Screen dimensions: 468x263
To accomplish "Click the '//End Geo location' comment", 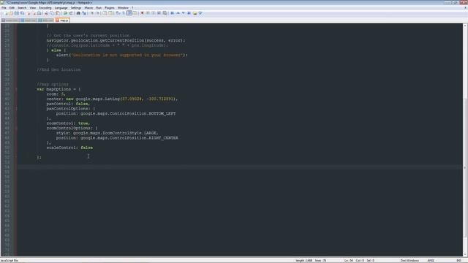I will [x=58, y=70].
